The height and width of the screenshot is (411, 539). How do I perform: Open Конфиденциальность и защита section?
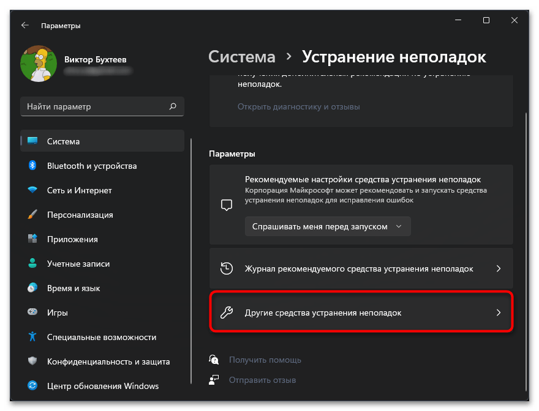coord(108,361)
